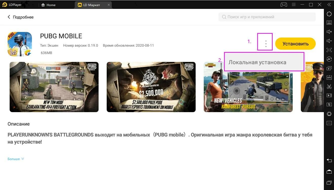The height and width of the screenshot is (190, 334).
Task: Collapse the sidebar with double chevron
Action: pyautogui.click(x=329, y=5)
